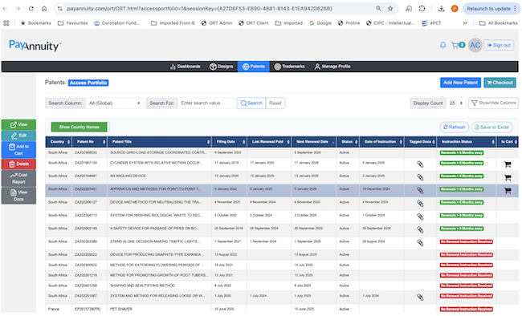The image size is (522, 316).
Task: Click the Enter search value input field
Action: (206, 103)
